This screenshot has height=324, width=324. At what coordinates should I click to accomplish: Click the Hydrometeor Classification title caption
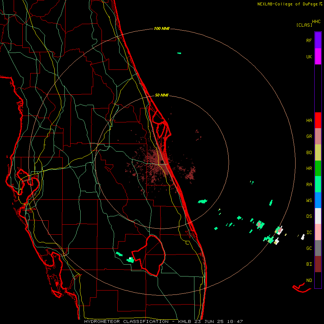(x=163, y=321)
